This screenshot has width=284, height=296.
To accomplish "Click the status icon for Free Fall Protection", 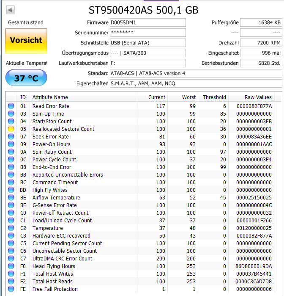I will [11, 289].
